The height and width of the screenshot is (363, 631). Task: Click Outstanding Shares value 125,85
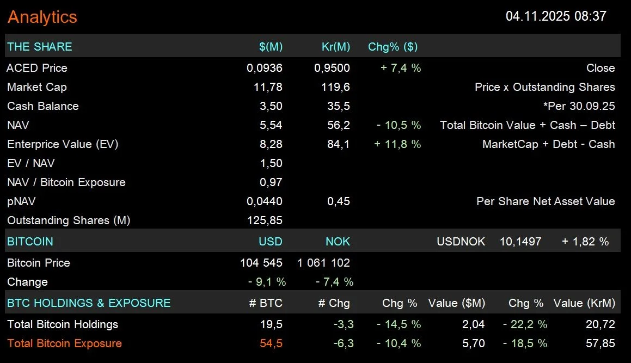coord(265,220)
